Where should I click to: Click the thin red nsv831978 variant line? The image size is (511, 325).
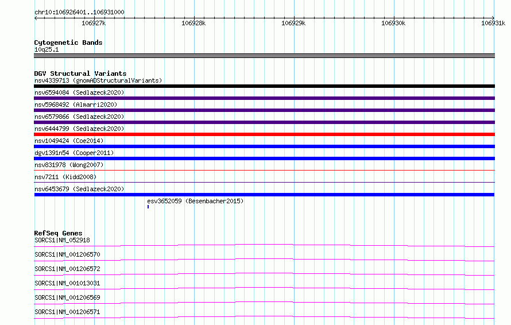264,170
